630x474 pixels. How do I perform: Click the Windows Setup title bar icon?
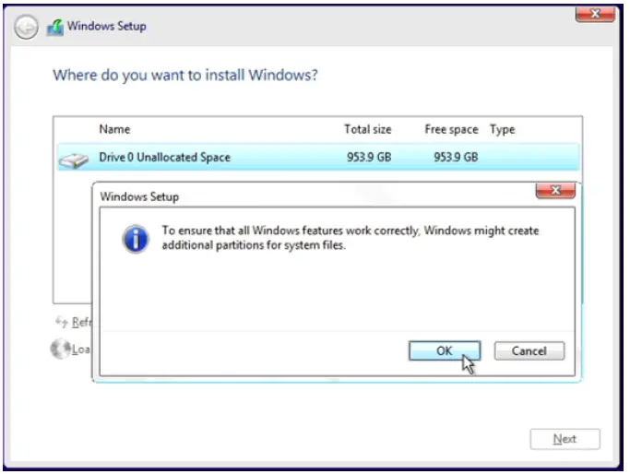[55, 28]
